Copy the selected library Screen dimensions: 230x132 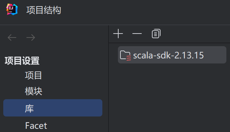[156, 34]
